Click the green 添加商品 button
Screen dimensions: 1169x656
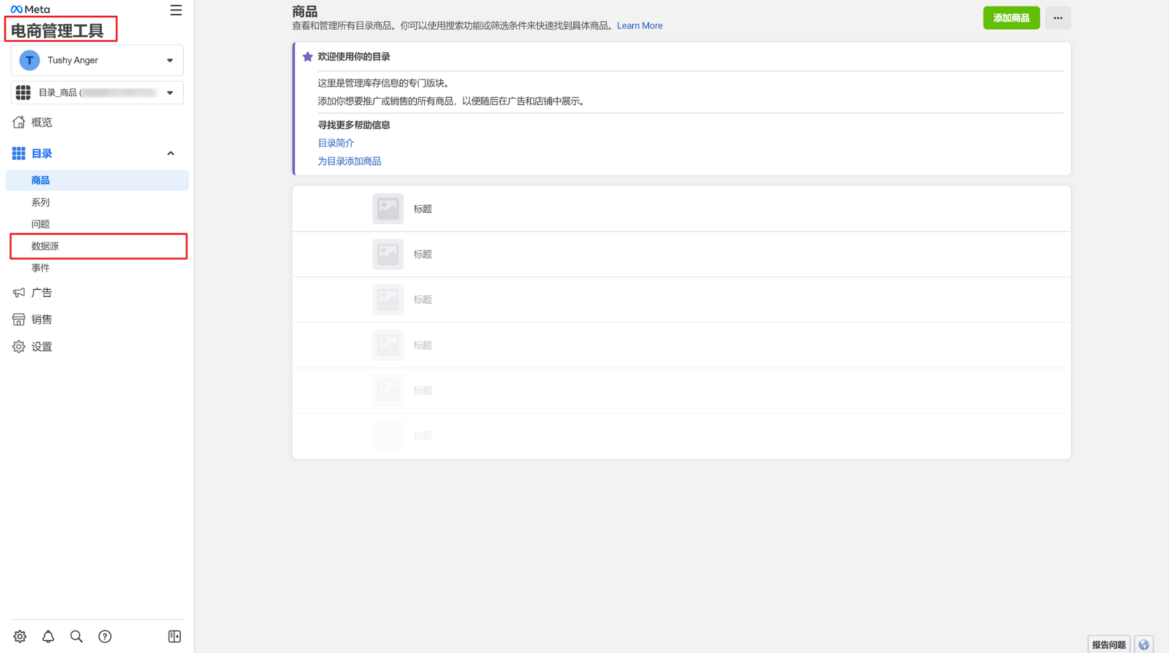(x=1011, y=18)
